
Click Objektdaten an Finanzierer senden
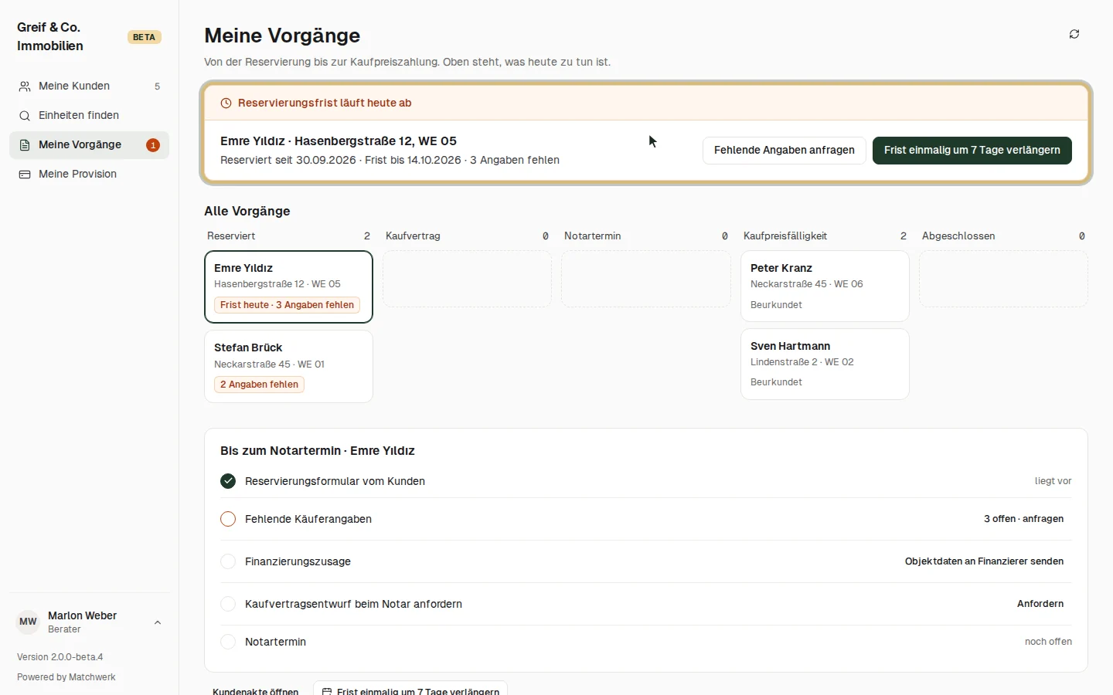click(984, 561)
